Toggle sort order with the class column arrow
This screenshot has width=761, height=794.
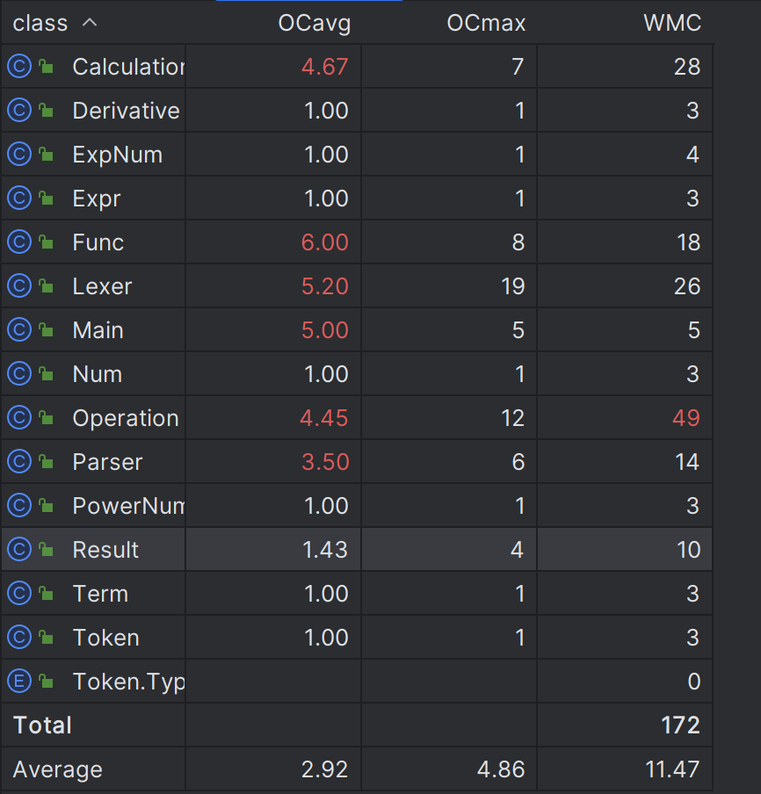90,23
